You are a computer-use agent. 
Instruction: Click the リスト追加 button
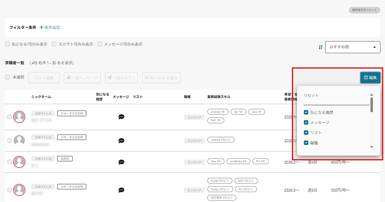(x=44, y=78)
